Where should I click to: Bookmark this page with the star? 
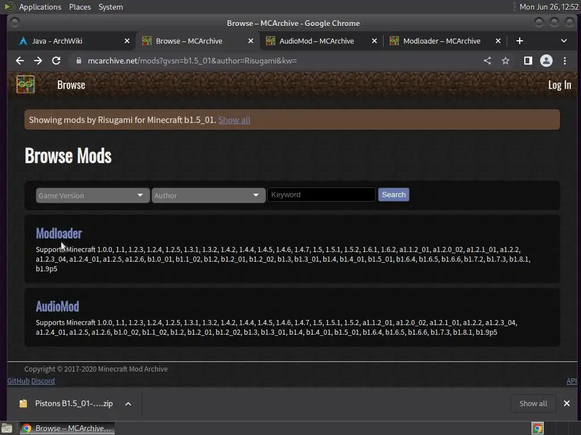[506, 61]
